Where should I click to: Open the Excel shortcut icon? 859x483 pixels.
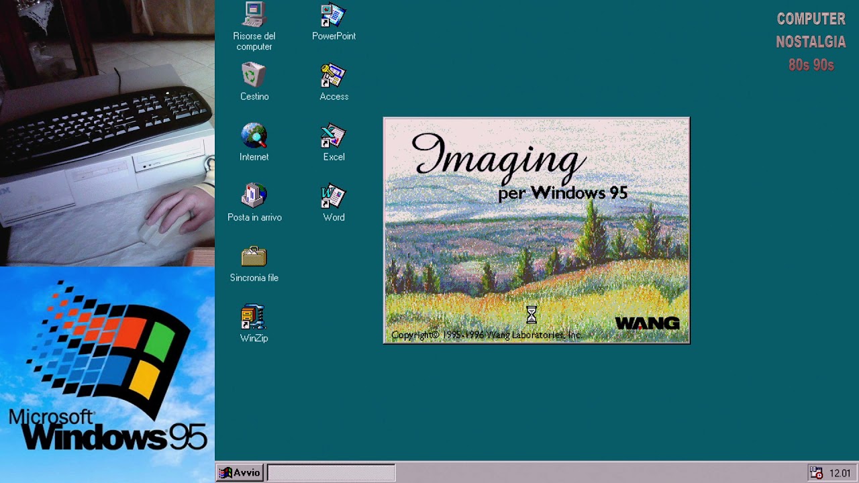coord(333,136)
